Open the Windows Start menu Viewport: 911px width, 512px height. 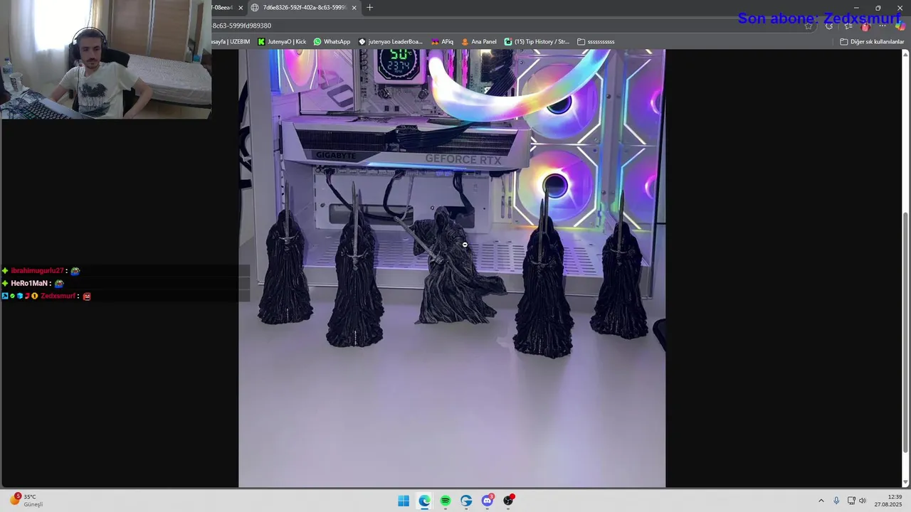coord(404,501)
